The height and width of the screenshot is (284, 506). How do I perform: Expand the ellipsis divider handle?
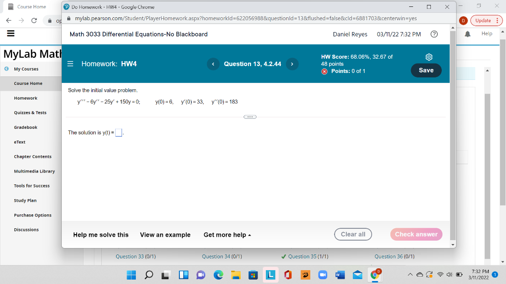[250, 117]
